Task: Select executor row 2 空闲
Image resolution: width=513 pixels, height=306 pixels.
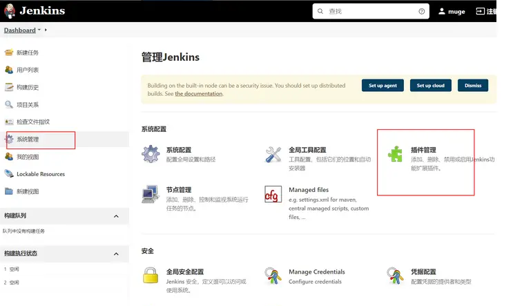Action: point(12,283)
